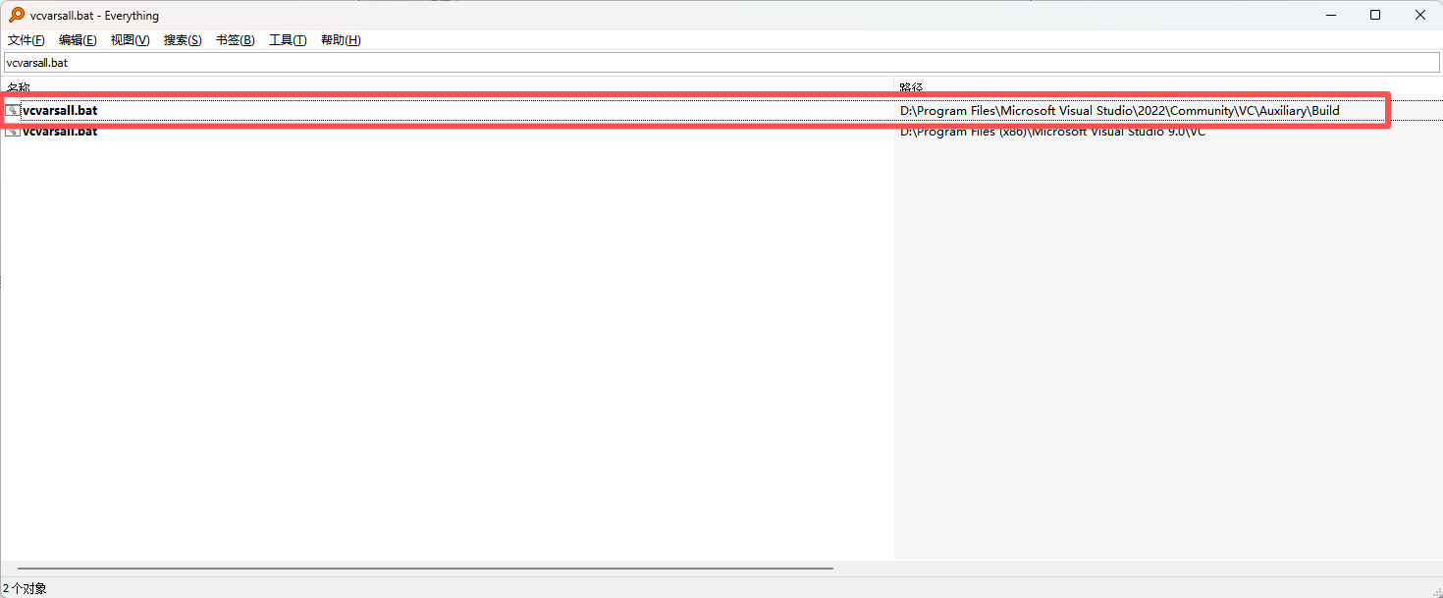Open the 文件(F) menu
This screenshot has height=598, width=1443.
(27, 40)
